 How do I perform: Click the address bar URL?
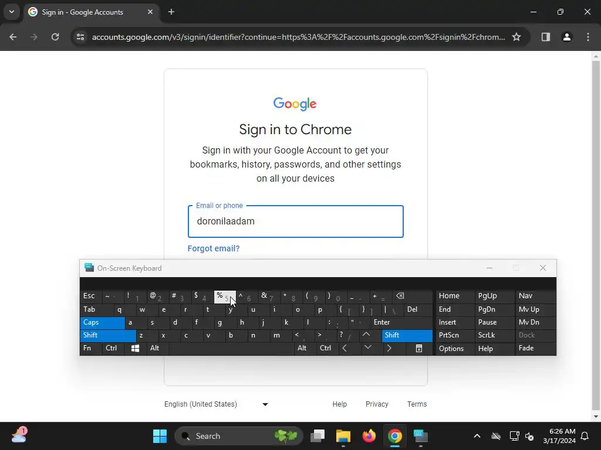point(298,37)
